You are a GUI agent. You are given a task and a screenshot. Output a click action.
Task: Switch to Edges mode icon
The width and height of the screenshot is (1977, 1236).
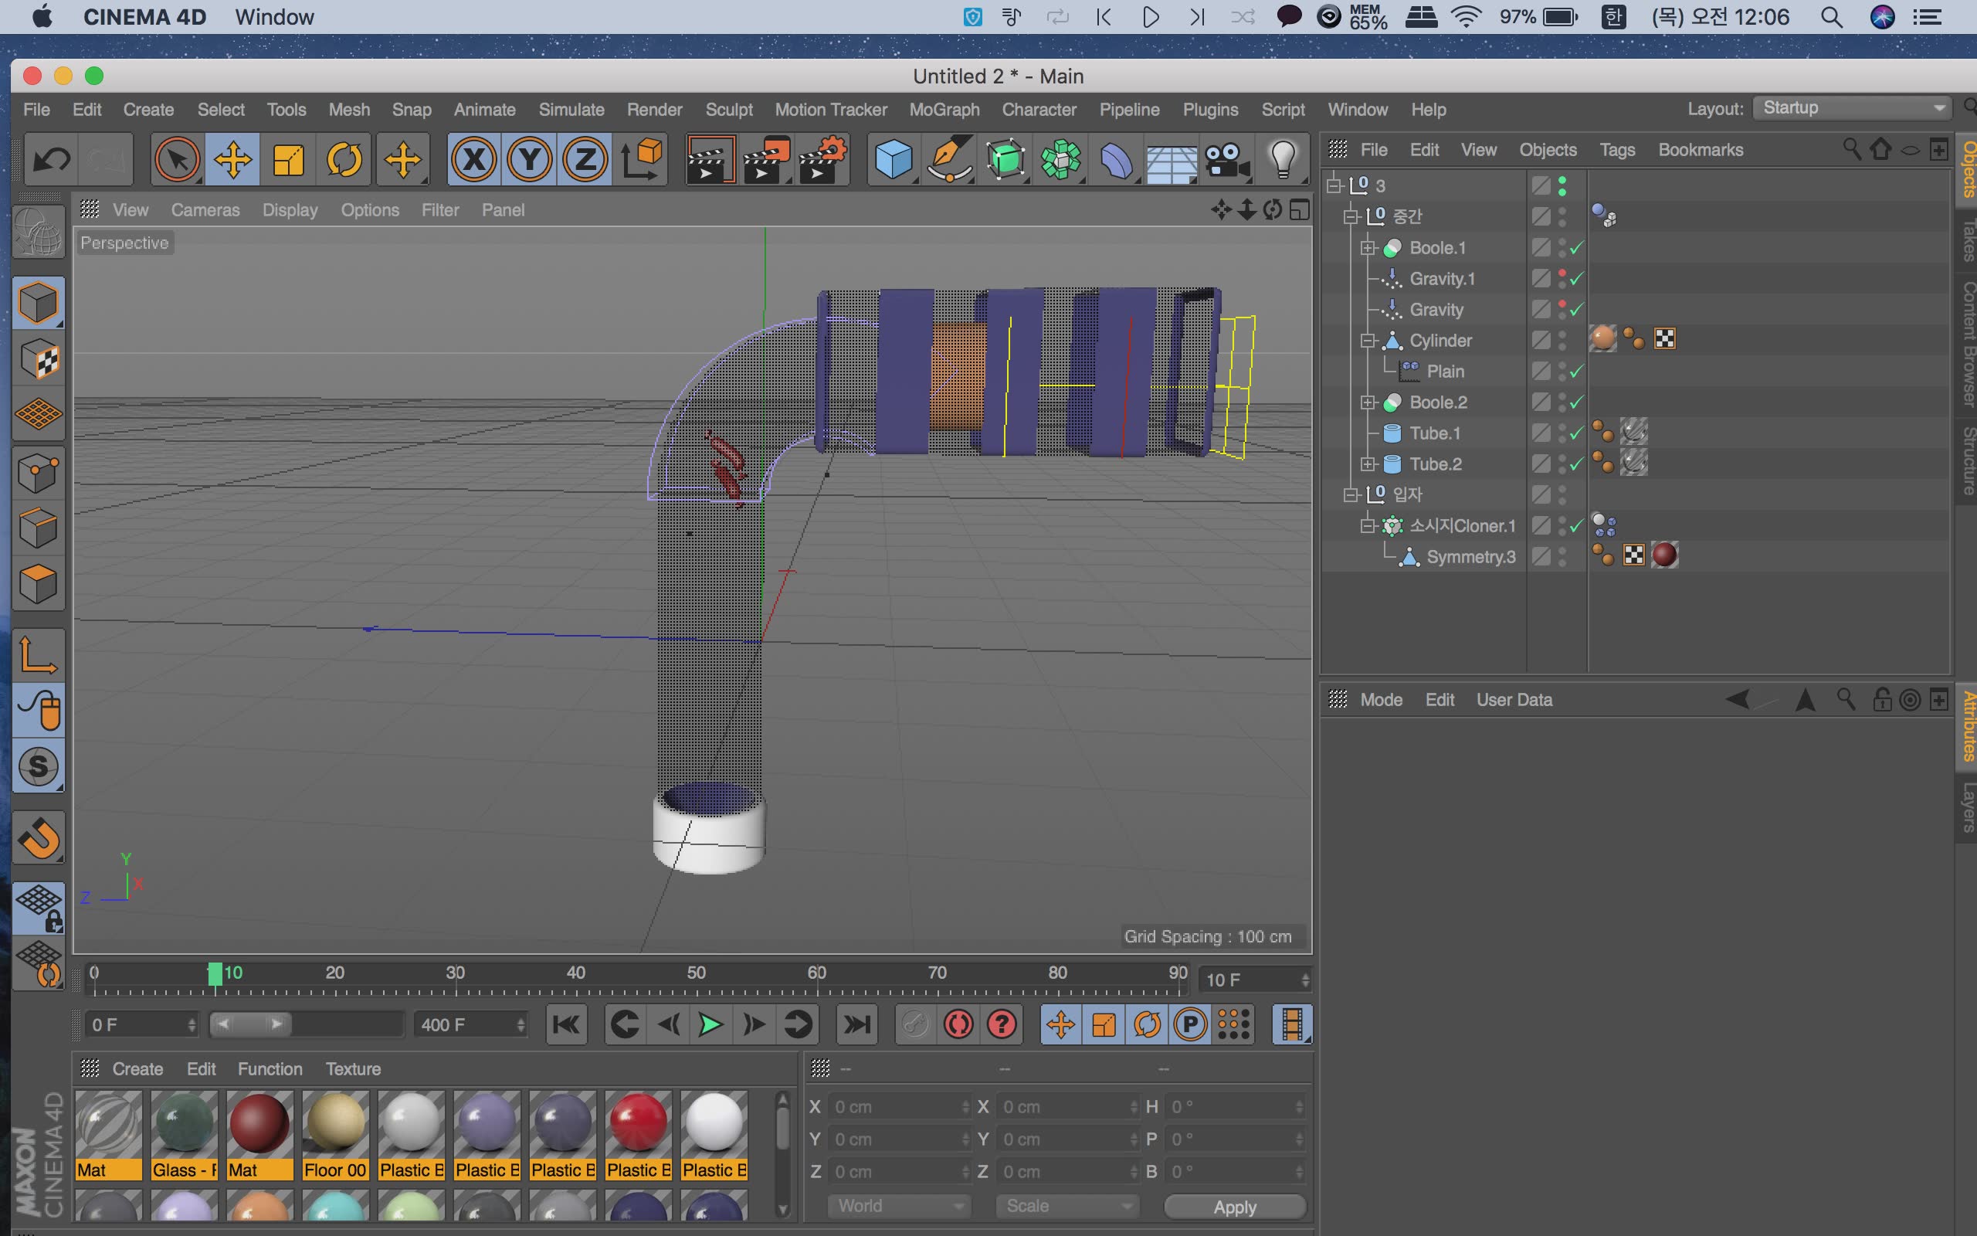(x=39, y=529)
